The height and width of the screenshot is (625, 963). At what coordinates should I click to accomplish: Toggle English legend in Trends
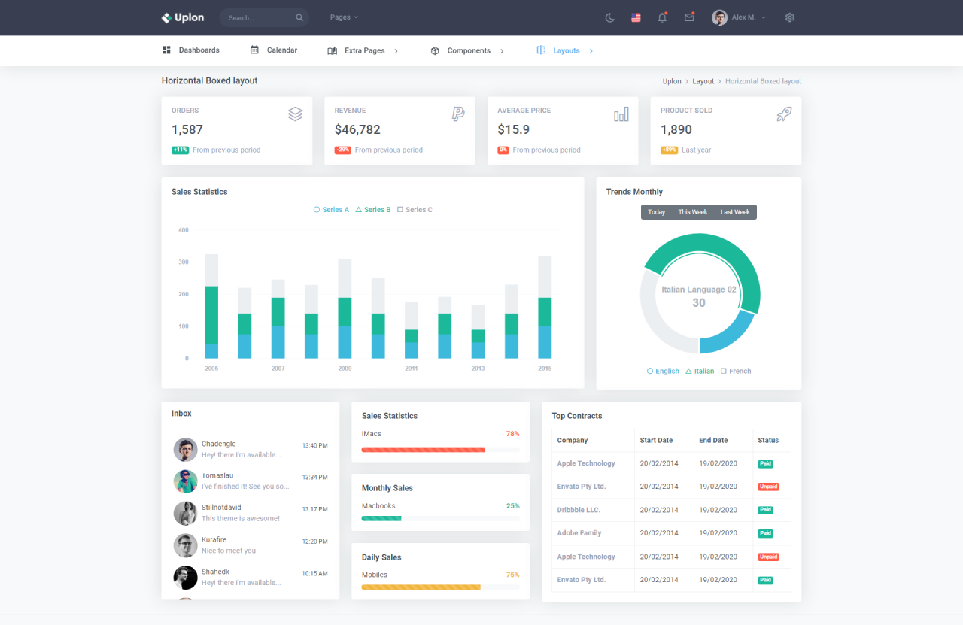click(663, 371)
